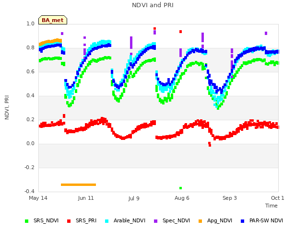Click the purple Spec_NDVI legend swatch

click(x=155, y=221)
